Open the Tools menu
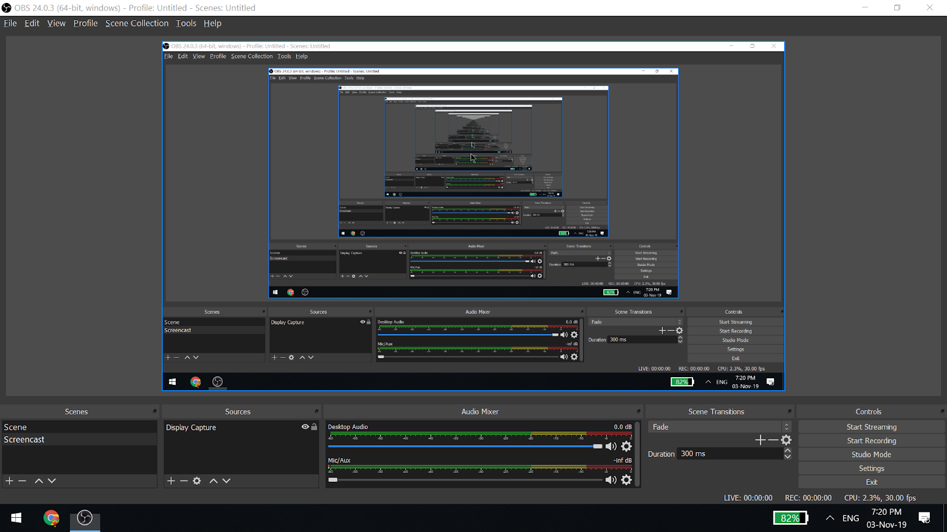Screen dimensions: 947x532 click(186, 23)
